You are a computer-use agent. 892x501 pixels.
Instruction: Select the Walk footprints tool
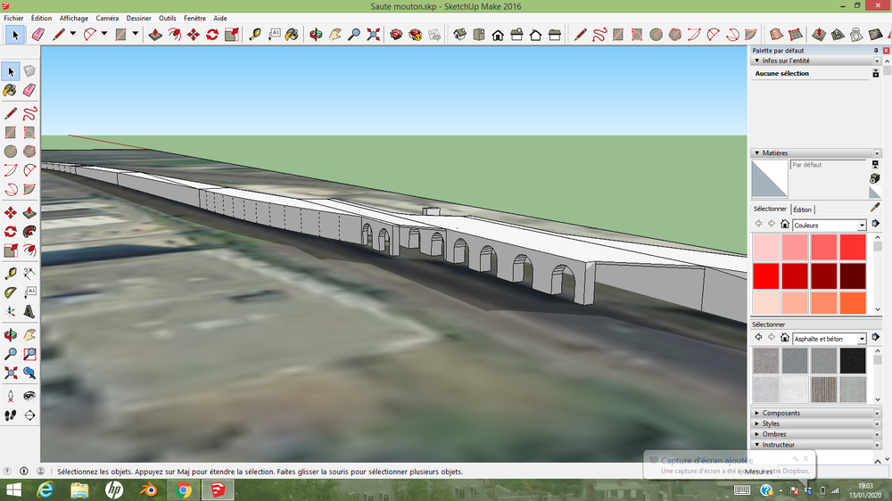(x=10, y=415)
